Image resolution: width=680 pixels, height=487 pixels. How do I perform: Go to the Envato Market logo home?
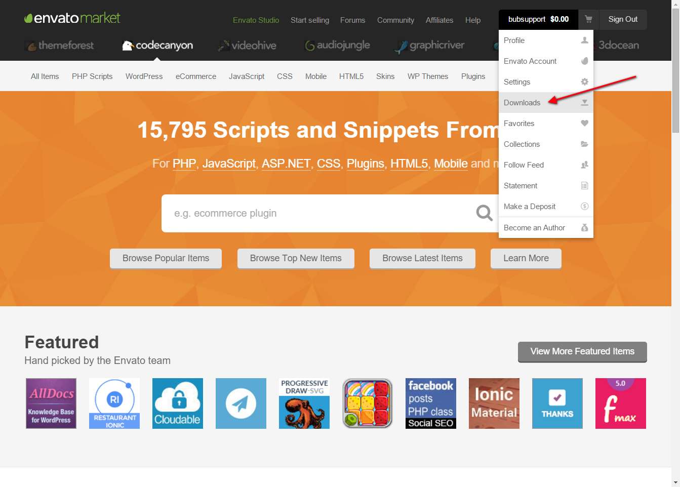coord(72,18)
